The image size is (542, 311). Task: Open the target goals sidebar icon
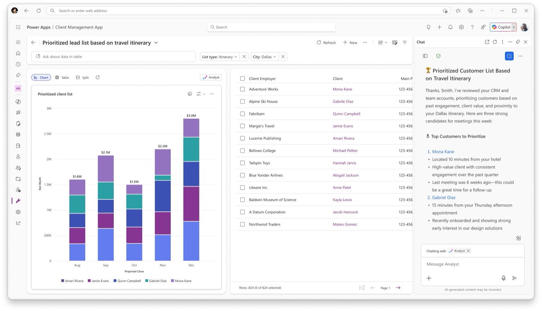pos(18,212)
